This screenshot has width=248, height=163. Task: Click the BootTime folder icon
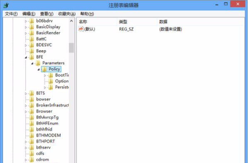(x=51, y=75)
